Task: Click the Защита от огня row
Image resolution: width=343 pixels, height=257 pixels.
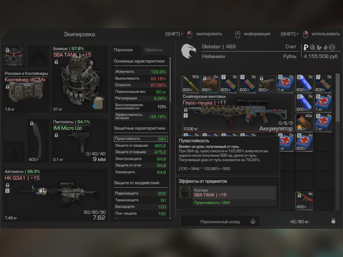Action: point(141,165)
